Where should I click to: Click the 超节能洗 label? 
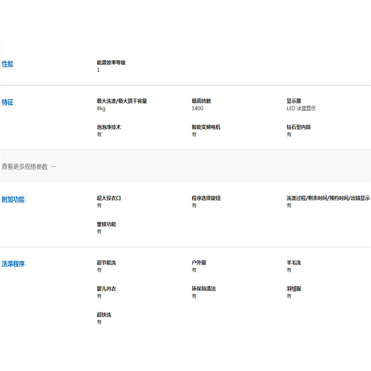(x=107, y=262)
